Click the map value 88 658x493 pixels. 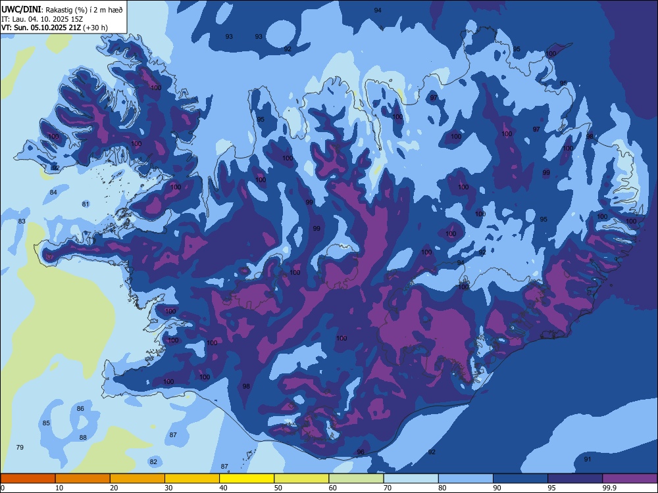pyautogui.click(x=83, y=438)
